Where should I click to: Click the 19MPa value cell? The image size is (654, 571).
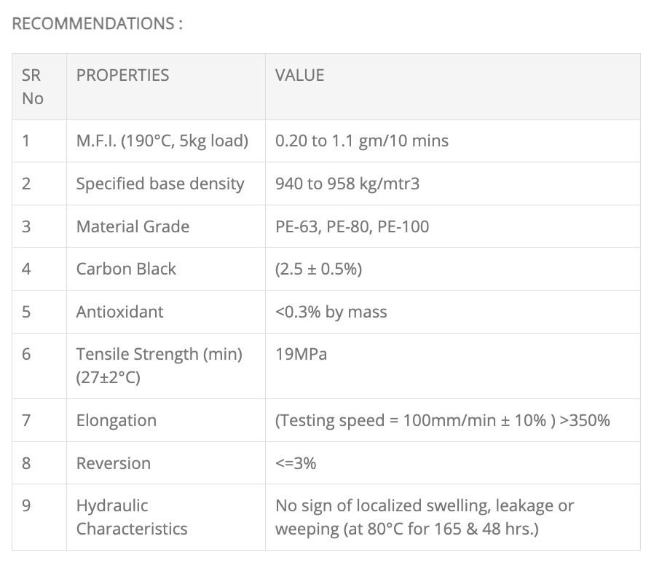pos(301,355)
